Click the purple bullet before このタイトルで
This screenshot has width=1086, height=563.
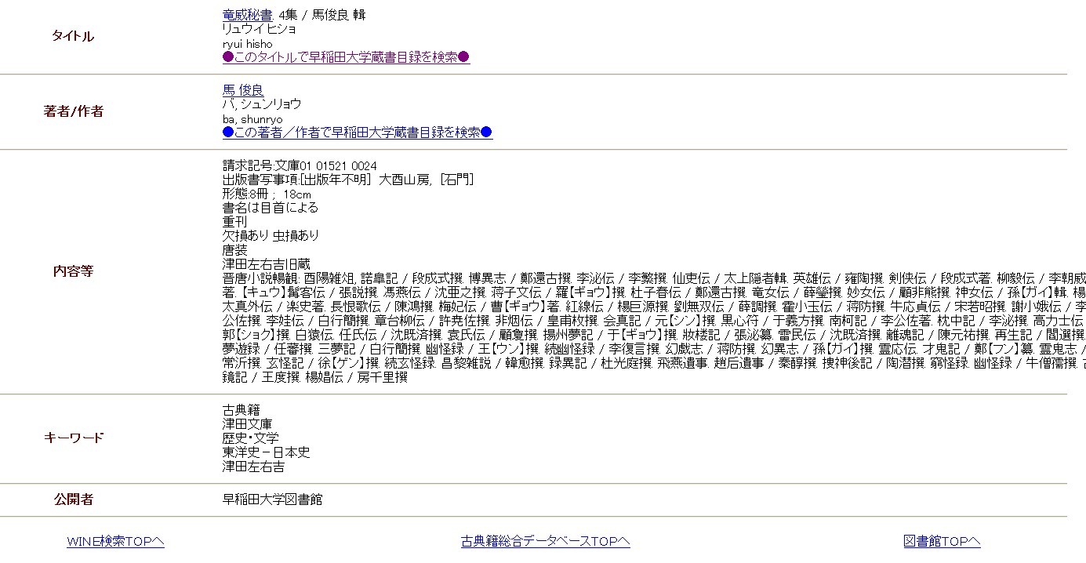click(x=228, y=57)
